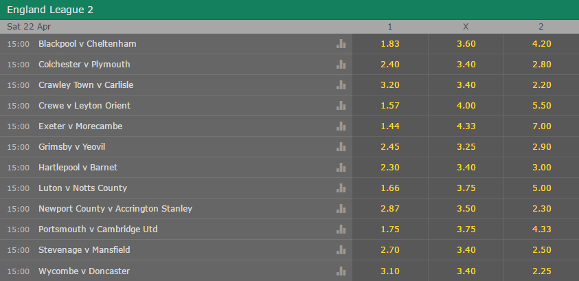Screen dimensions: 579x281
Task: Select draw at 3.25 for Grimsby v Yeovil
Action: [466, 147]
